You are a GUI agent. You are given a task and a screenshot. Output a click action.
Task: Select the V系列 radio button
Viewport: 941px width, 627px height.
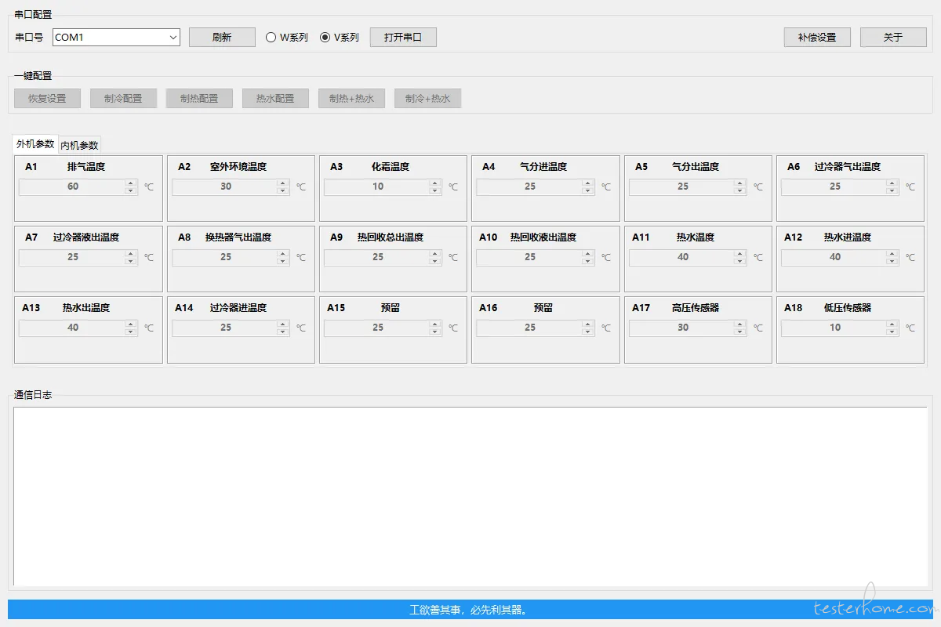[325, 38]
